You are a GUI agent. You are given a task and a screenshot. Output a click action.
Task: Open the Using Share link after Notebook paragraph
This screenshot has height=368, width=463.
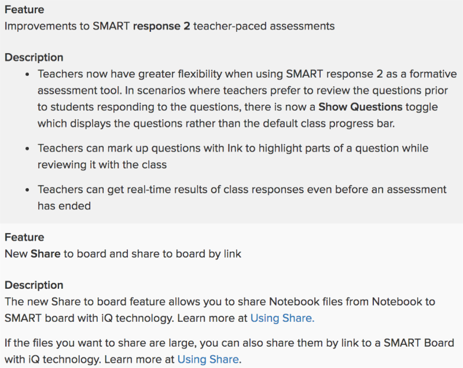tap(282, 318)
